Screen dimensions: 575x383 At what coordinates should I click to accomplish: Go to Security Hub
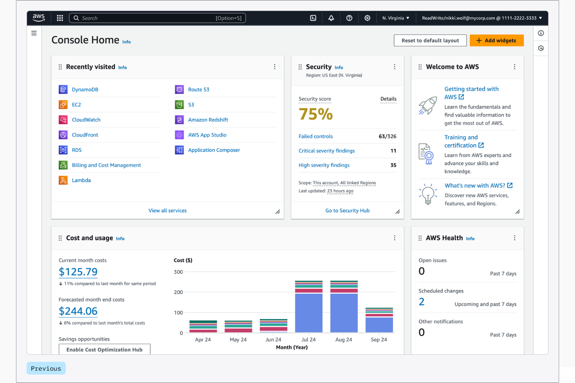[x=347, y=210]
